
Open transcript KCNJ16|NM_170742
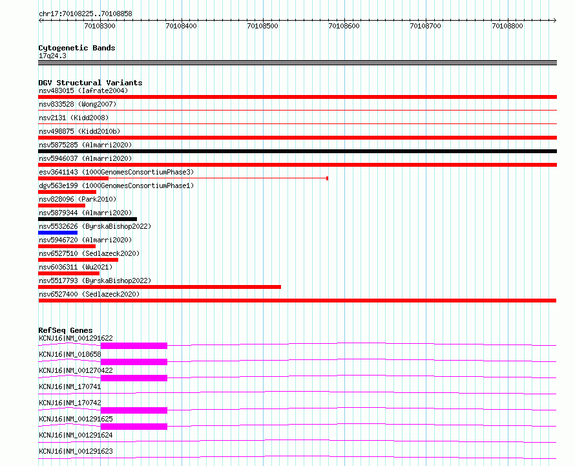point(70,403)
